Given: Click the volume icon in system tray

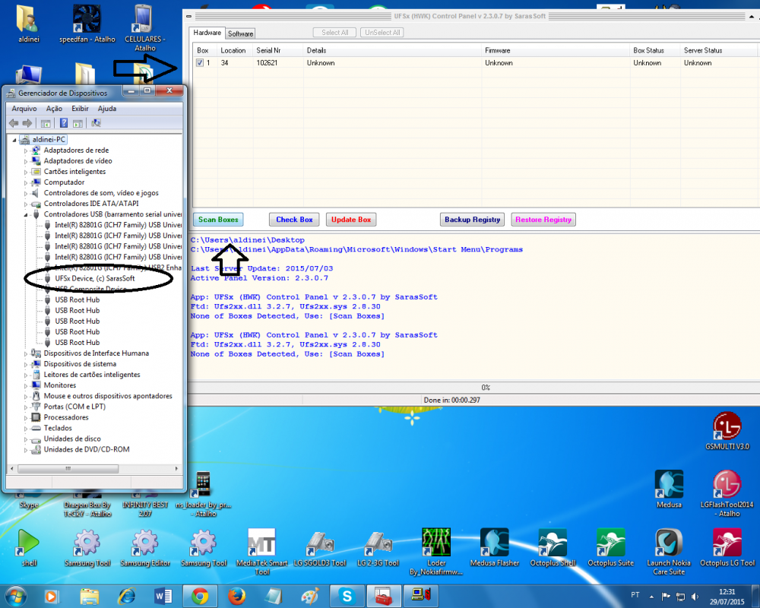Looking at the screenshot, I should click(x=695, y=597).
